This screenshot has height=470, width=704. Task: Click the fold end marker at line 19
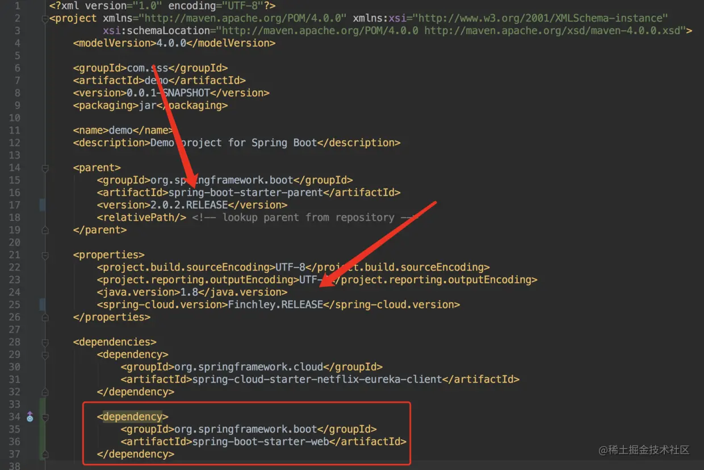[45, 230]
